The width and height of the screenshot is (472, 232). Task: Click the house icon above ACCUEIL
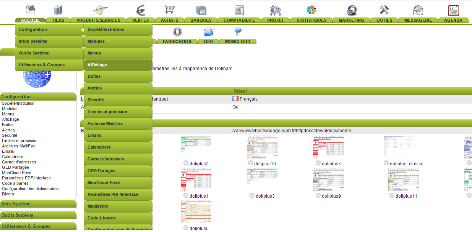(31, 10)
